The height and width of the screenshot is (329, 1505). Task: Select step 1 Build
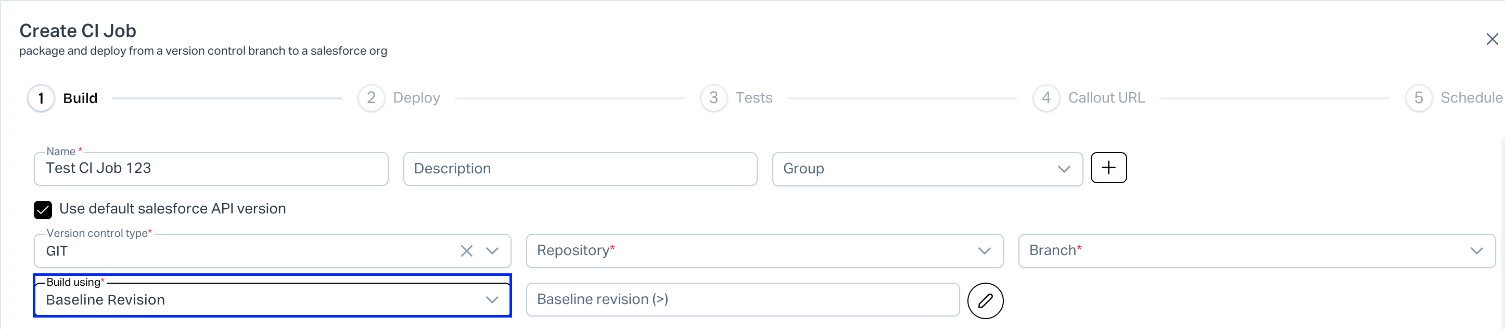(x=80, y=98)
